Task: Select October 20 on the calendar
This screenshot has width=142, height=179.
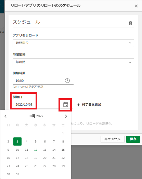Action: 45,158
